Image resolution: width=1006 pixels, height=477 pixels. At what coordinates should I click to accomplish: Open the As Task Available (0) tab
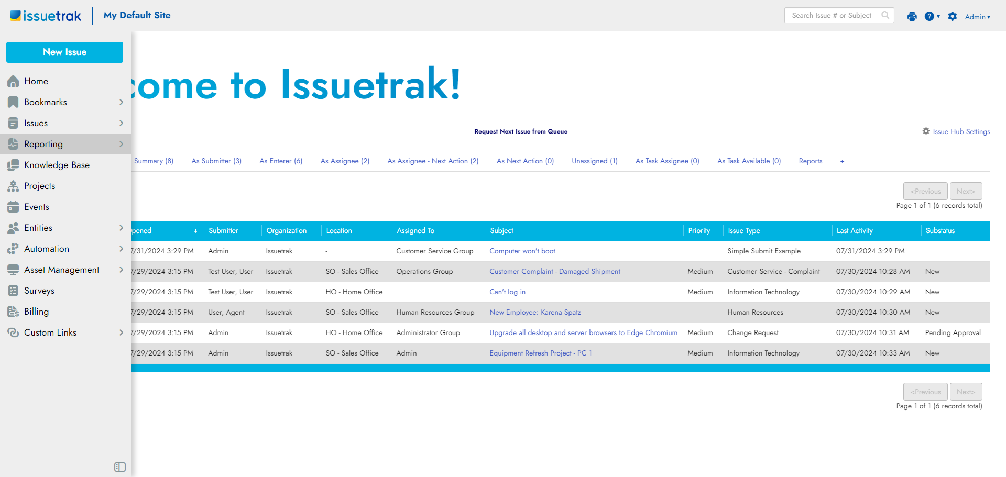click(x=749, y=161)
